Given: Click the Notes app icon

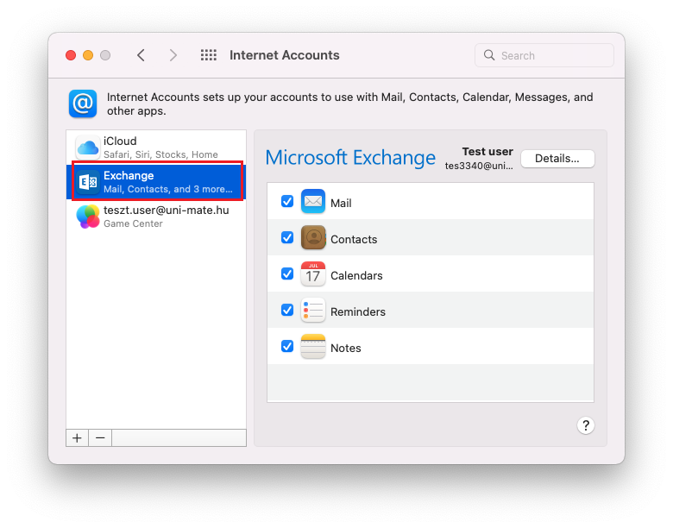Looking at the screenshot, I should click(x=313, y=347).
